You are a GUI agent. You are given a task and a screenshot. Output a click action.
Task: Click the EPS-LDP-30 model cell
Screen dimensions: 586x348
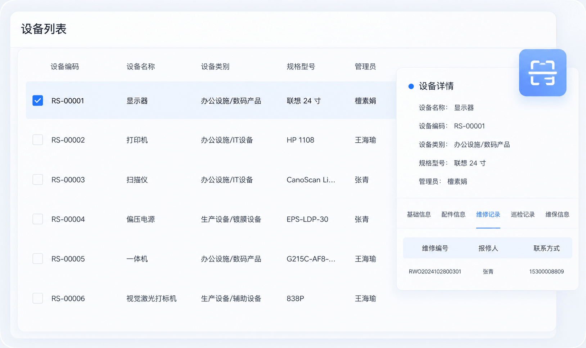307,219
